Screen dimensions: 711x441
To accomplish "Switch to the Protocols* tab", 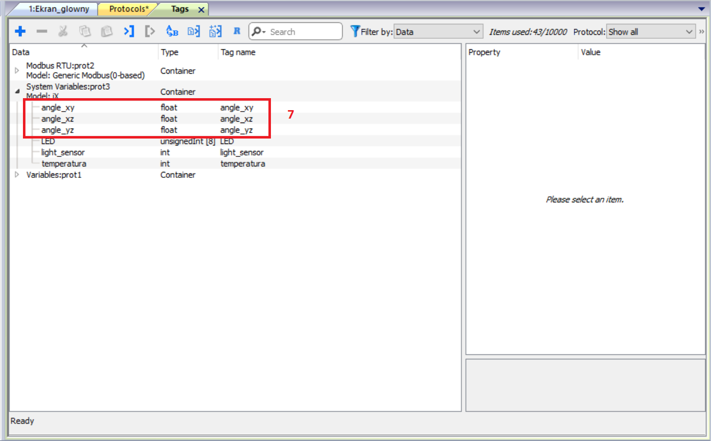I will click(129, 9).
